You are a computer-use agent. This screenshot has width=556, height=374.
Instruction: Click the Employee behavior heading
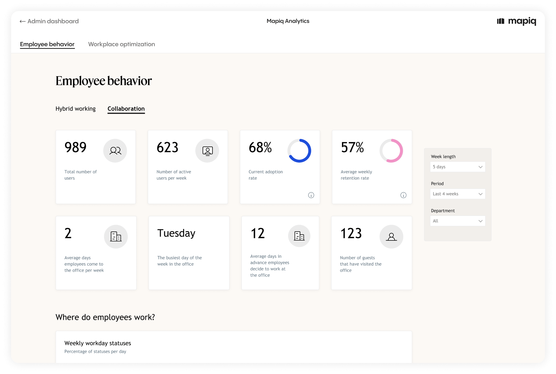tap(103, 81)
